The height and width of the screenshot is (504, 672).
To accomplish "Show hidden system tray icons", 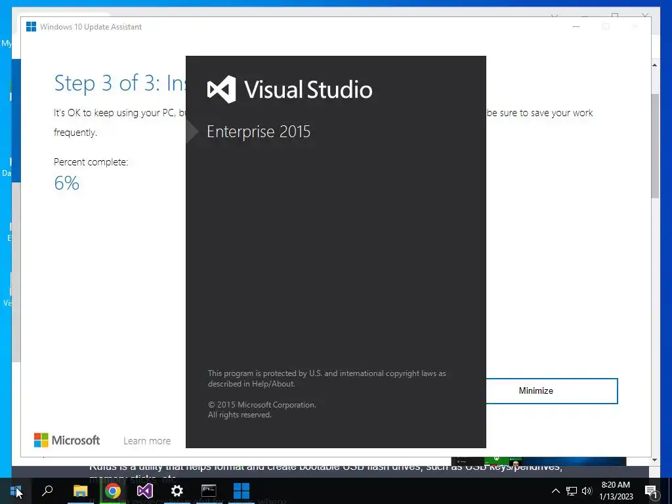I will pyautogui.click(x=555, y=491).
